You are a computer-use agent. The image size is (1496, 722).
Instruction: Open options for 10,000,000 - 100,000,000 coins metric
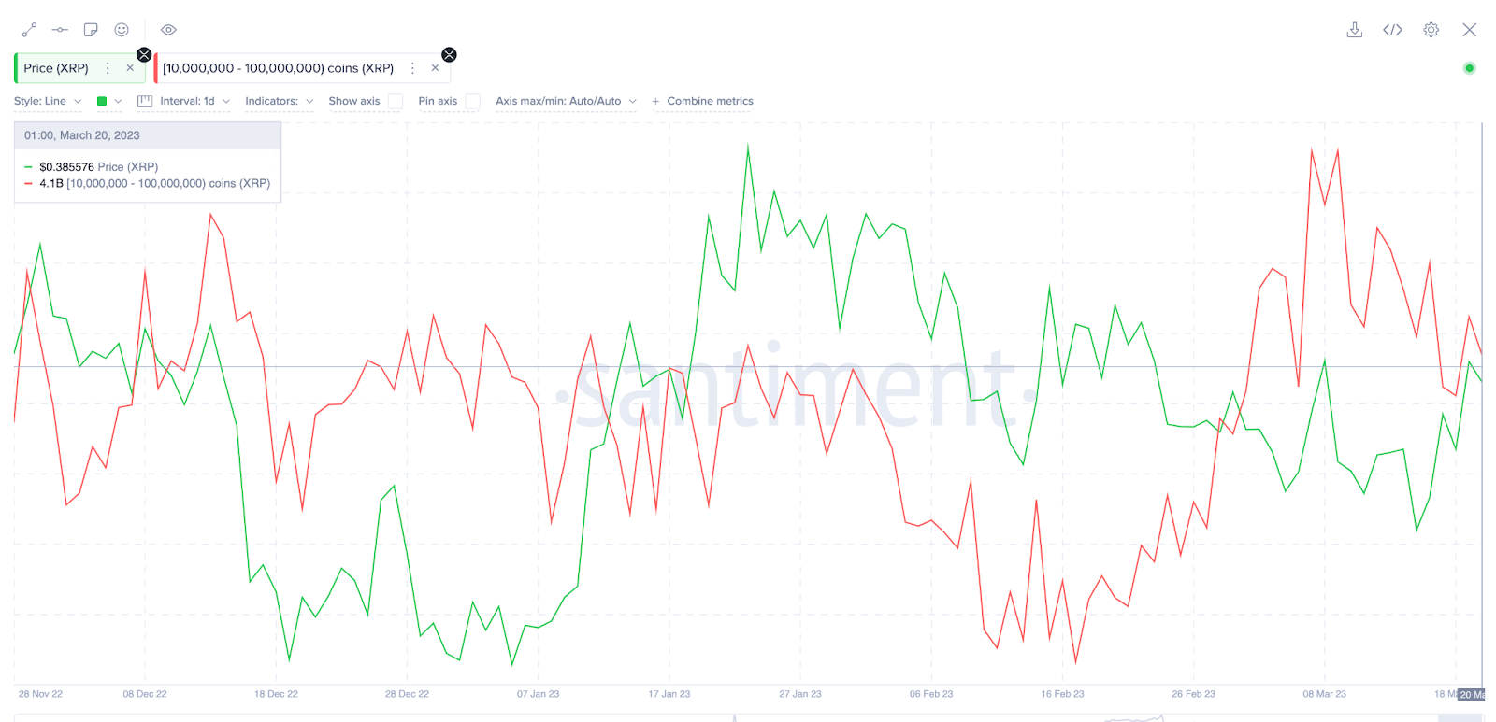tap(412, 68)
